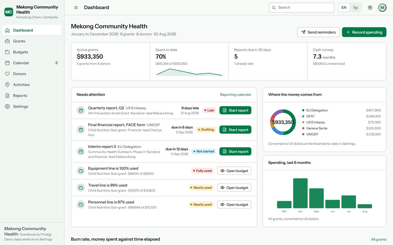Click the green EU Delegation legend dot
Viewport: 393px width, 245px height.
[303, 110]
